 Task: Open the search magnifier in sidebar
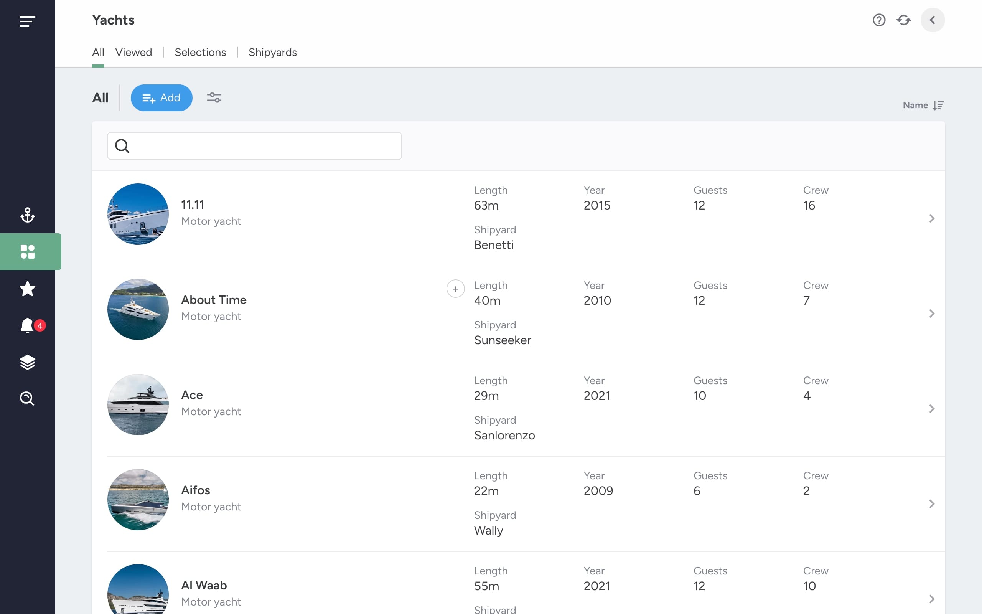(x=27, y=399)
